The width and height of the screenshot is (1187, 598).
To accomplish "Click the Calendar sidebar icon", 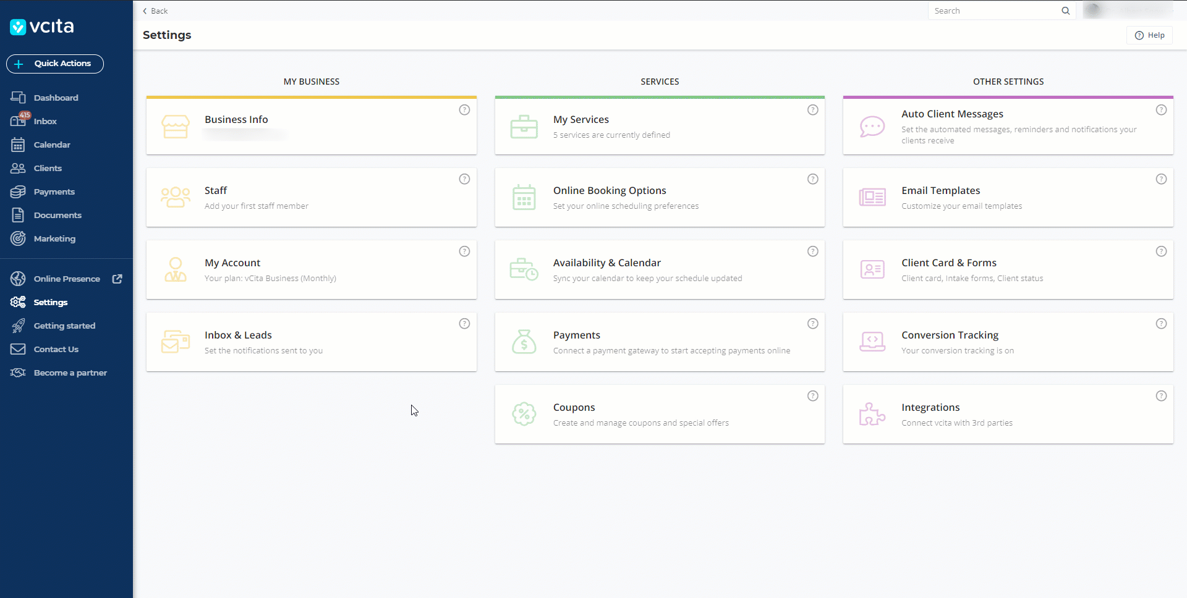I will click(x=18, y=145).
